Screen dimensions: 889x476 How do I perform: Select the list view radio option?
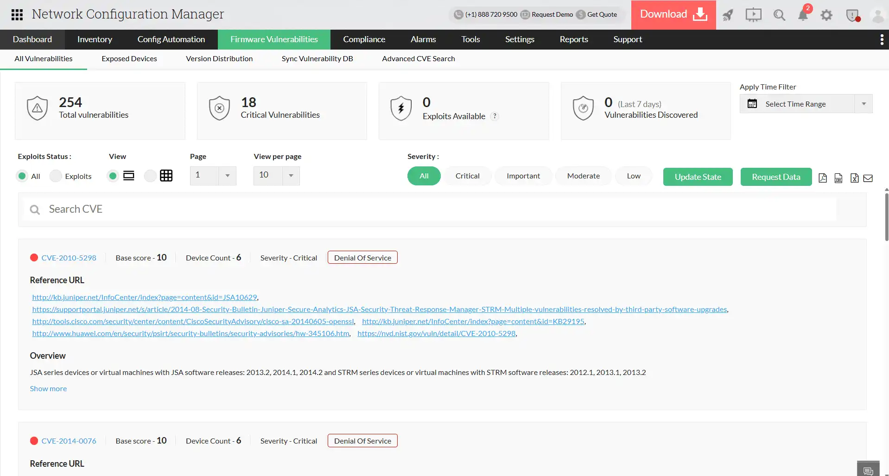[113, 176]
